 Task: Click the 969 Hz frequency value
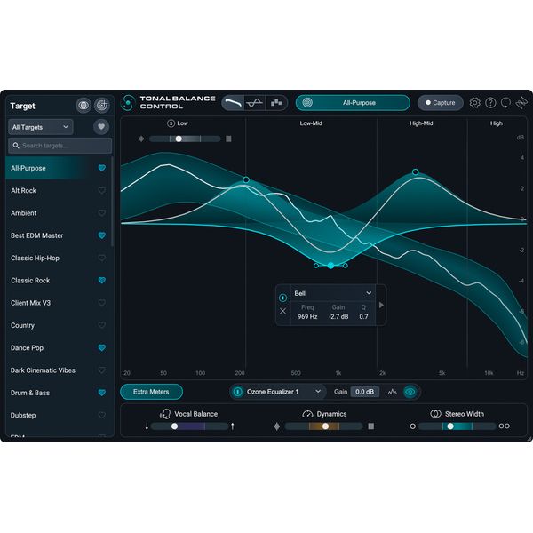coord(307,316)
